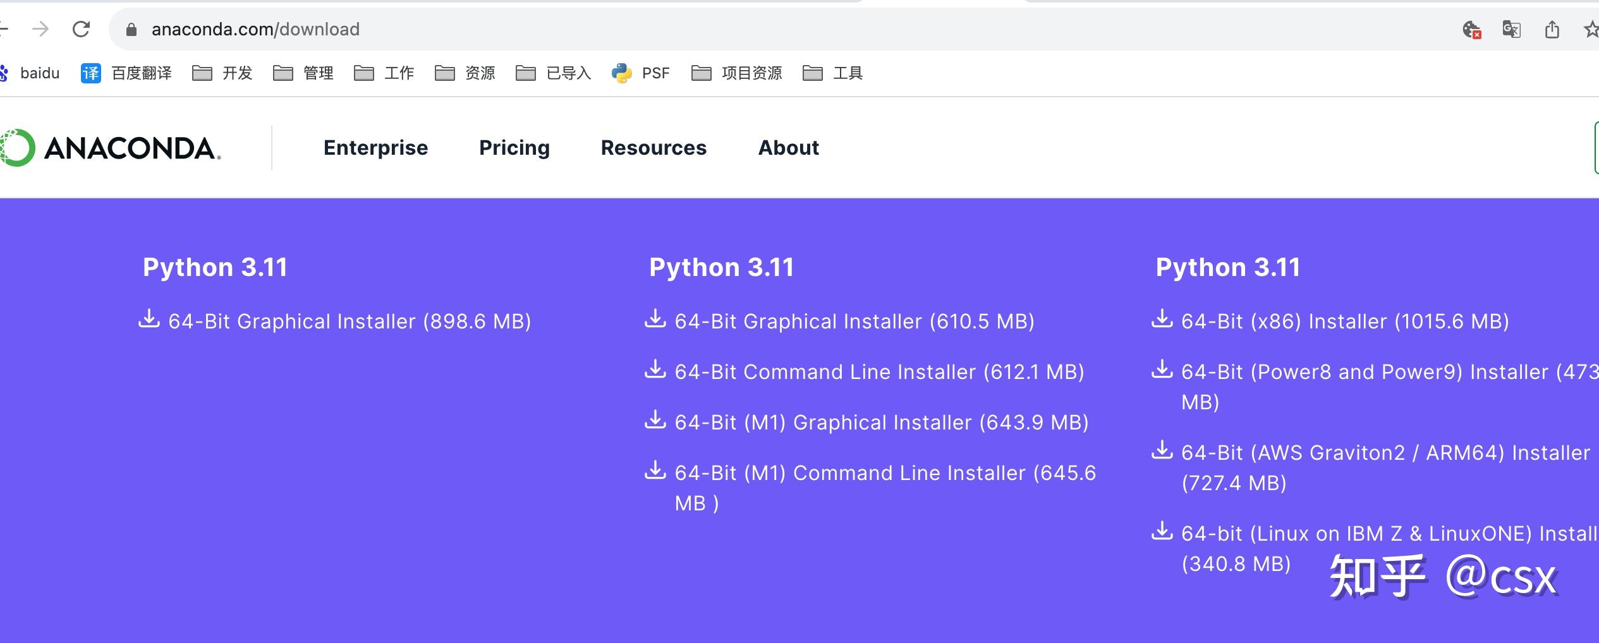The image size is (1599, 643).
Task: Open the PSF Python bookmark
Action: tap(640, 73)
